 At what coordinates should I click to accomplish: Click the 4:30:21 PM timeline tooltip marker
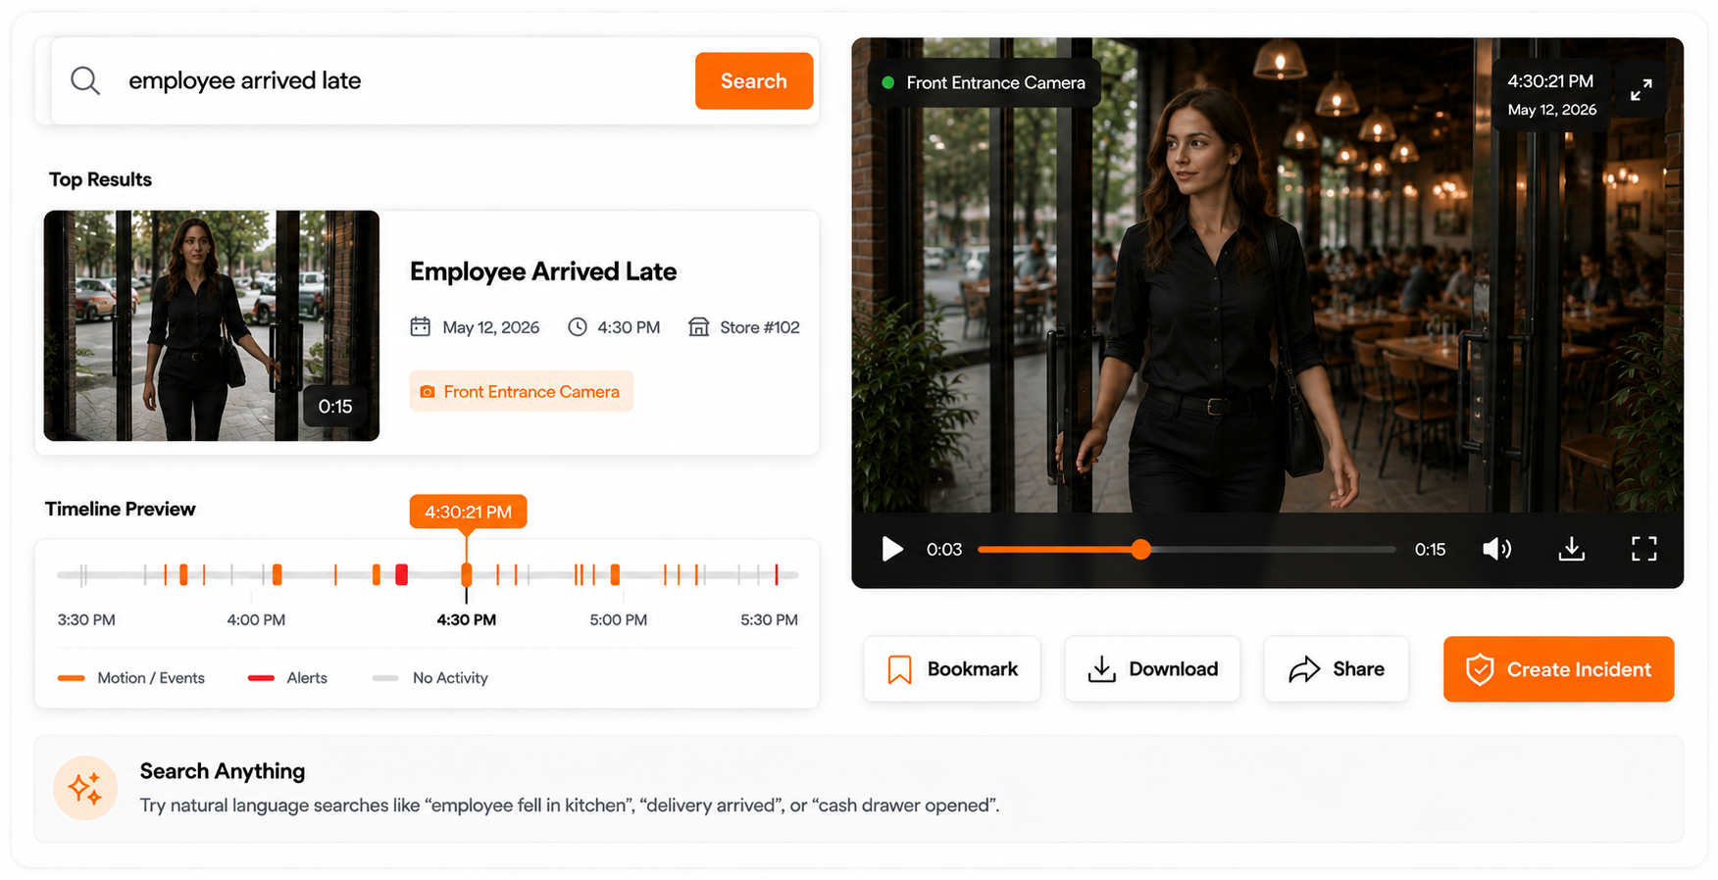tap(468, 512)
